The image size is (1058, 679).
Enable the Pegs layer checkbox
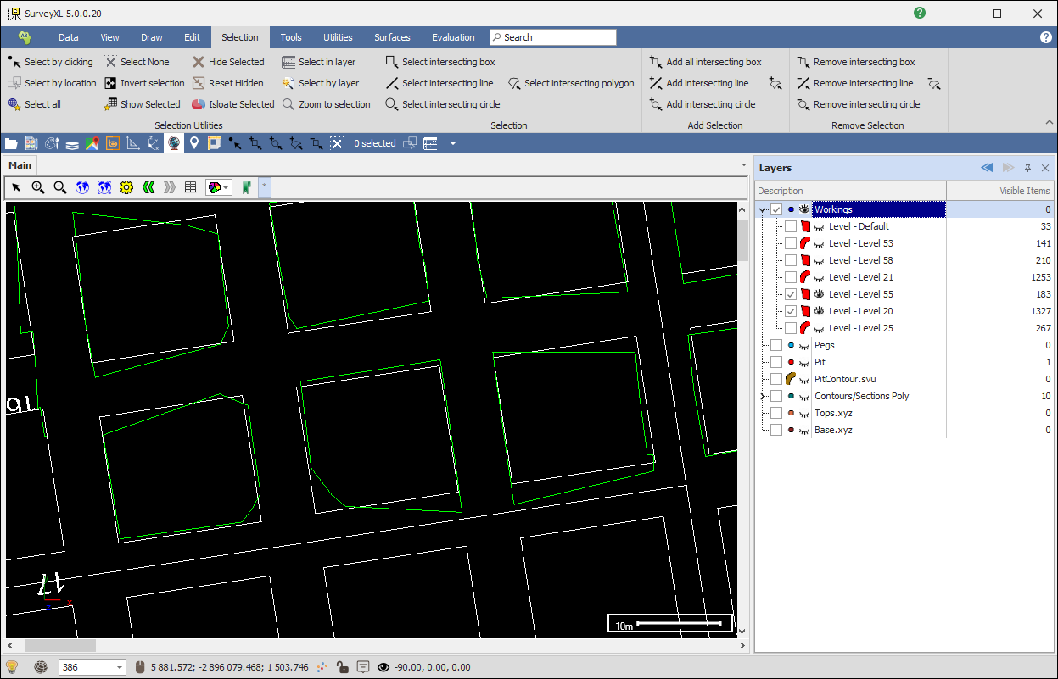[x=776, y=345]
